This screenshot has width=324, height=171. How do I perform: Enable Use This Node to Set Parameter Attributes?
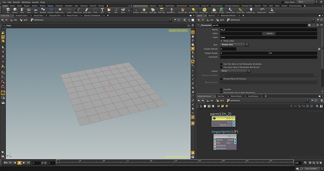click(221, 64)
